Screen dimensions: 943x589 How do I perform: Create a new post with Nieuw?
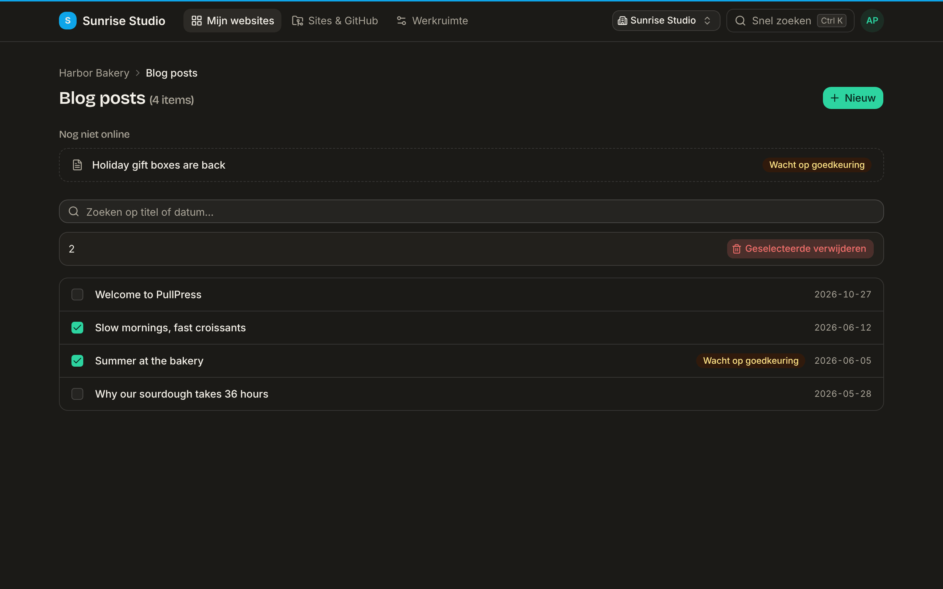(x=853, y=98)
